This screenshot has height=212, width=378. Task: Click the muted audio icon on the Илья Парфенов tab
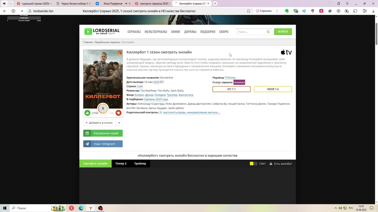point(126,4)
